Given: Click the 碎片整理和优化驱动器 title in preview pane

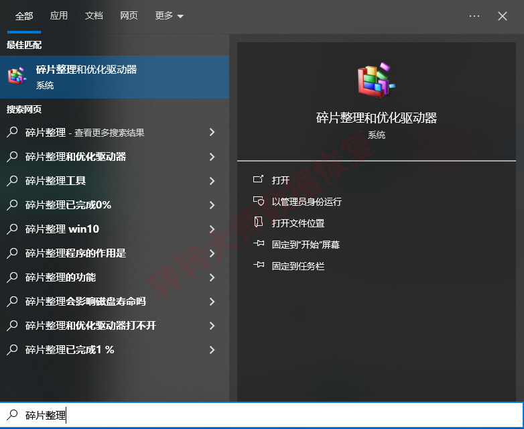Looking at the screenshot, I should (377, 118).
